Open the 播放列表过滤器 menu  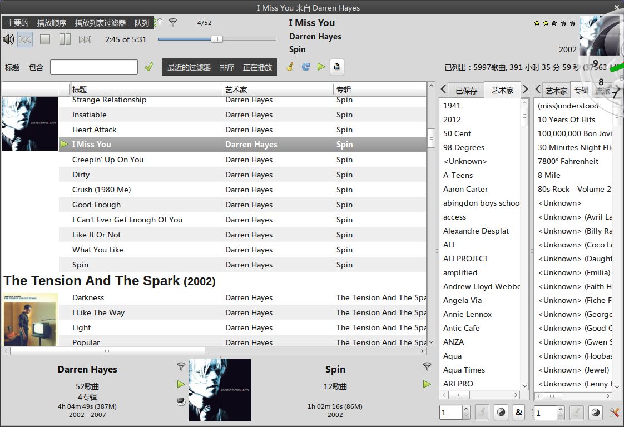tap(100, 23)
